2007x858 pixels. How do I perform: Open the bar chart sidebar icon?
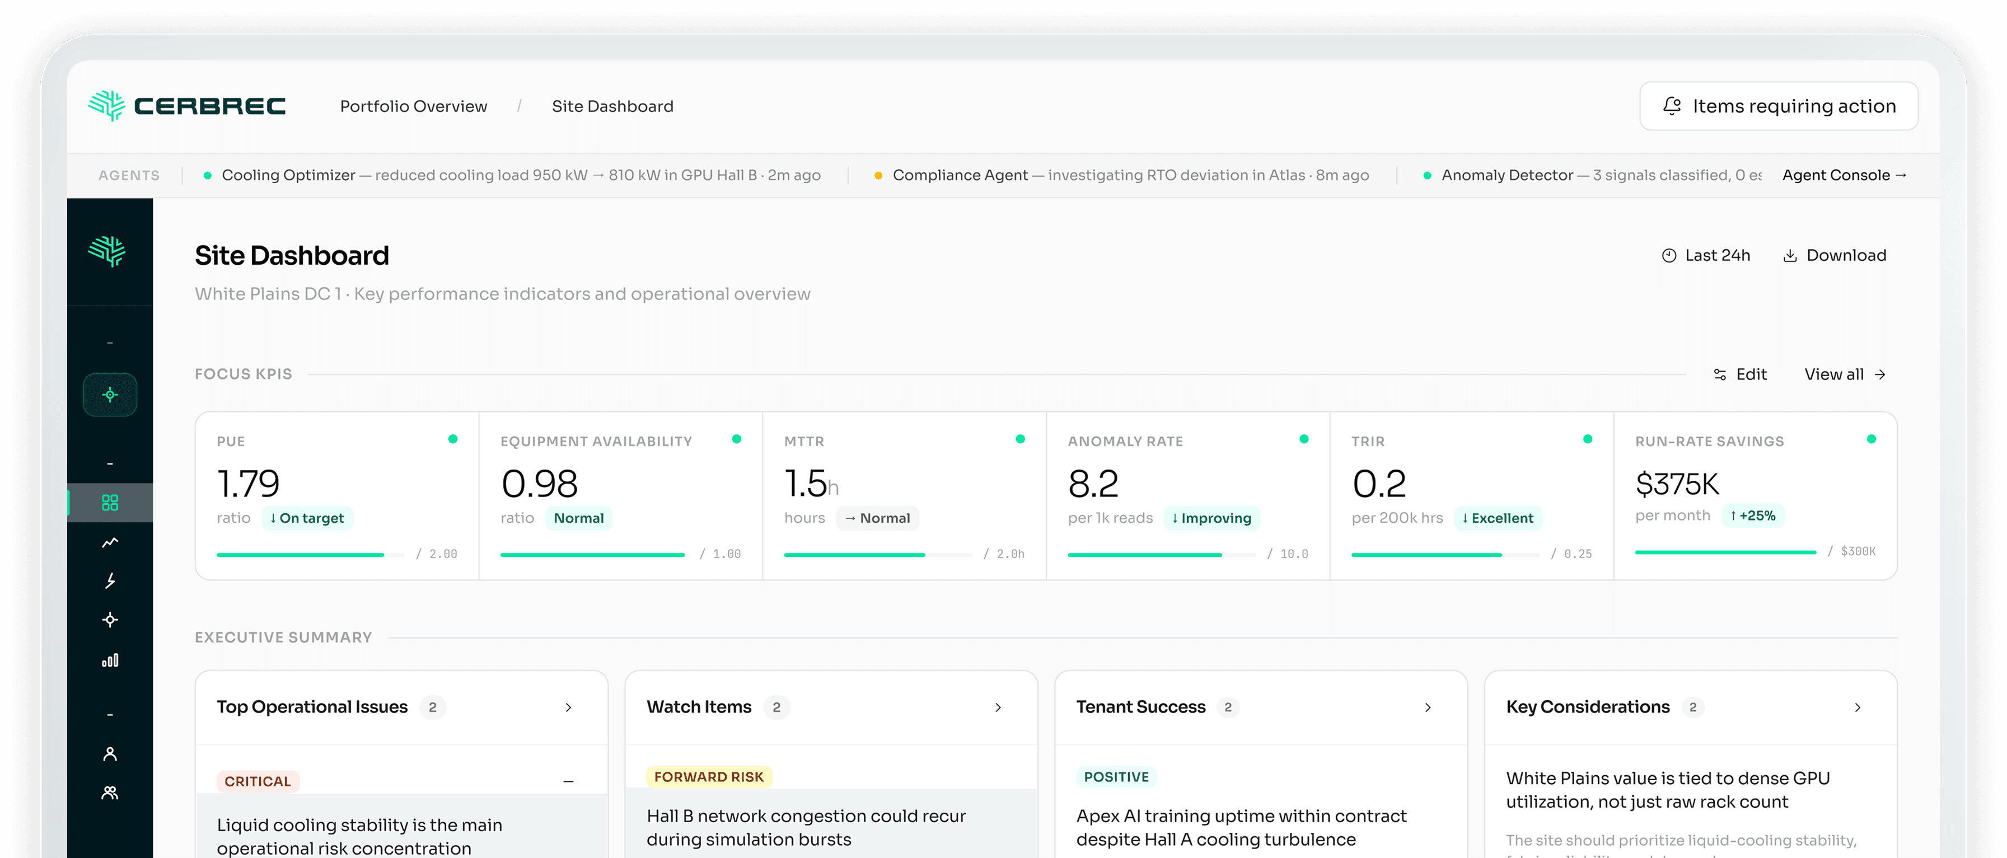pos(110,660)
